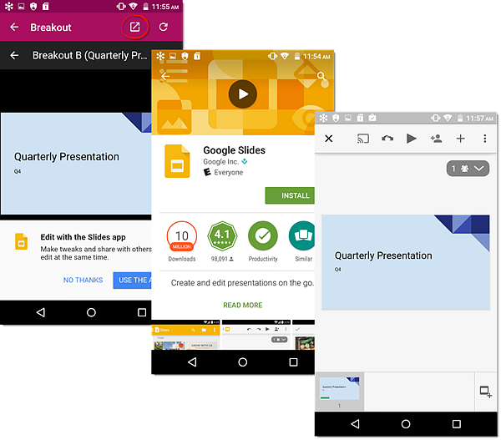Insert new item with plus icon
This screenshot has height=440, width=501.
460,139
